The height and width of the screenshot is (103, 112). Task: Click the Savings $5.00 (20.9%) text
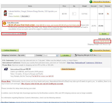102,42
